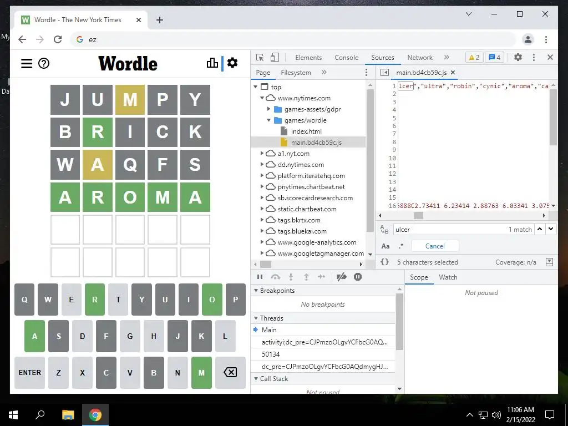Click the backspace key on Wordle keyboard
568x426 pixels.
230,372
